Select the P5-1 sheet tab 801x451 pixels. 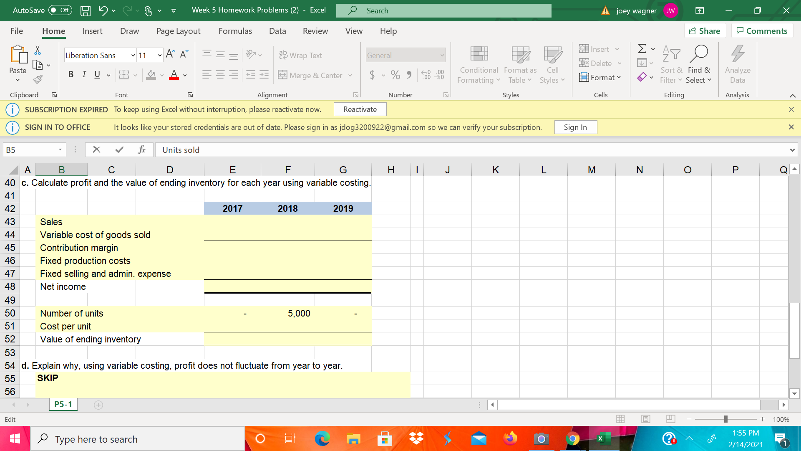click(x=63, y=404)
